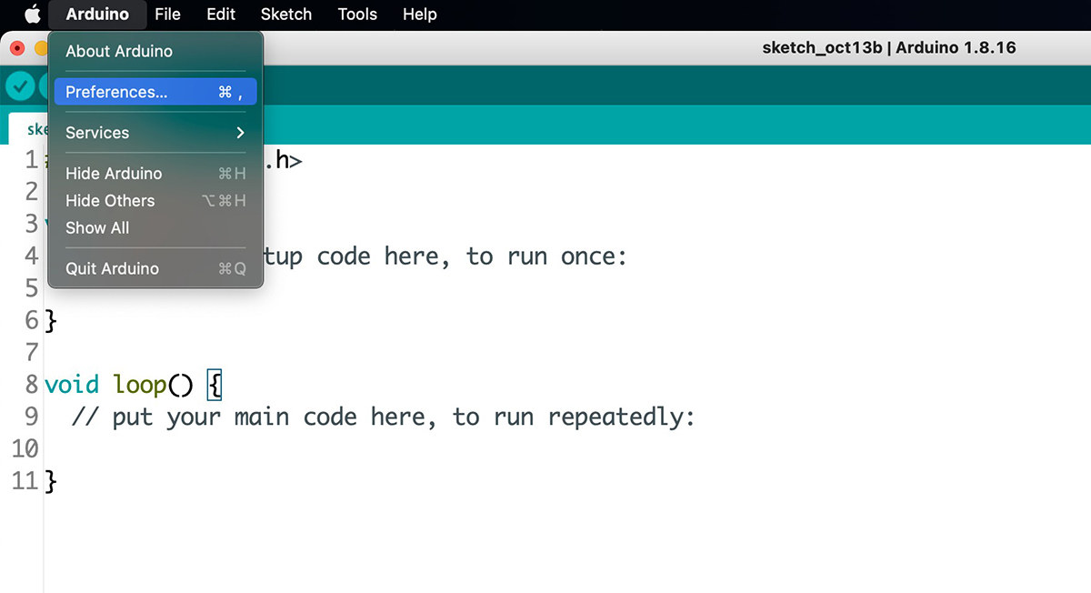Open the Apple menu
The height and width of the screenshot is (593, 1091).
pyautogui.click(x=32, y=14)
